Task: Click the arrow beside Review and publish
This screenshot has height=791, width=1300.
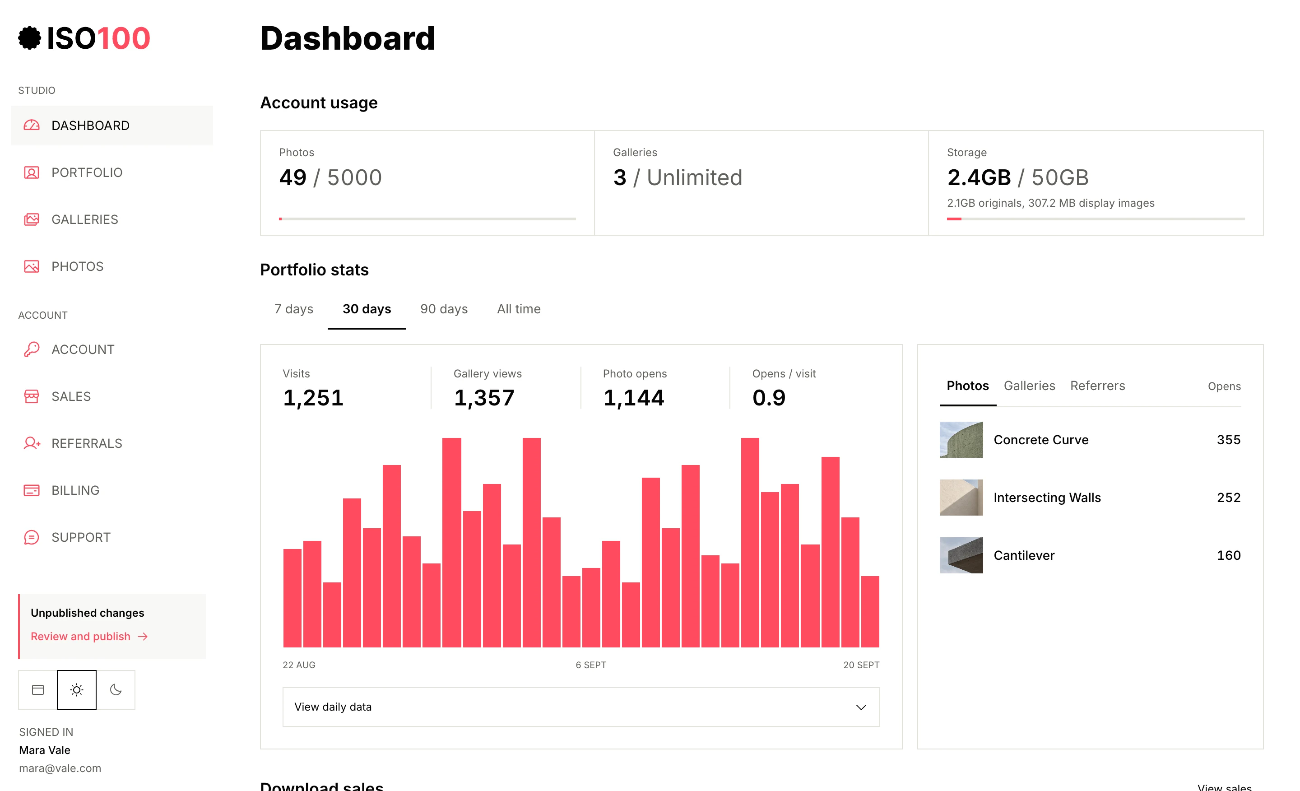Action: pyautogui.click(x=143, y=637)
